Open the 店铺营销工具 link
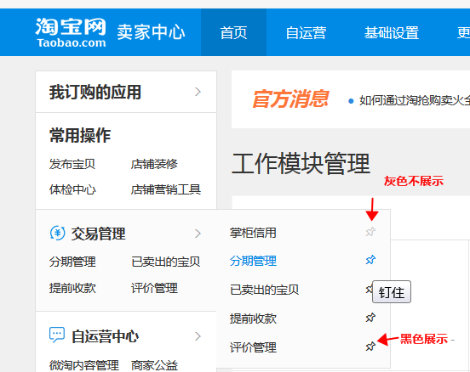Image resolution: width=470 pixels, height=372 pixels. pyautogui.click(x=166, y=189)
